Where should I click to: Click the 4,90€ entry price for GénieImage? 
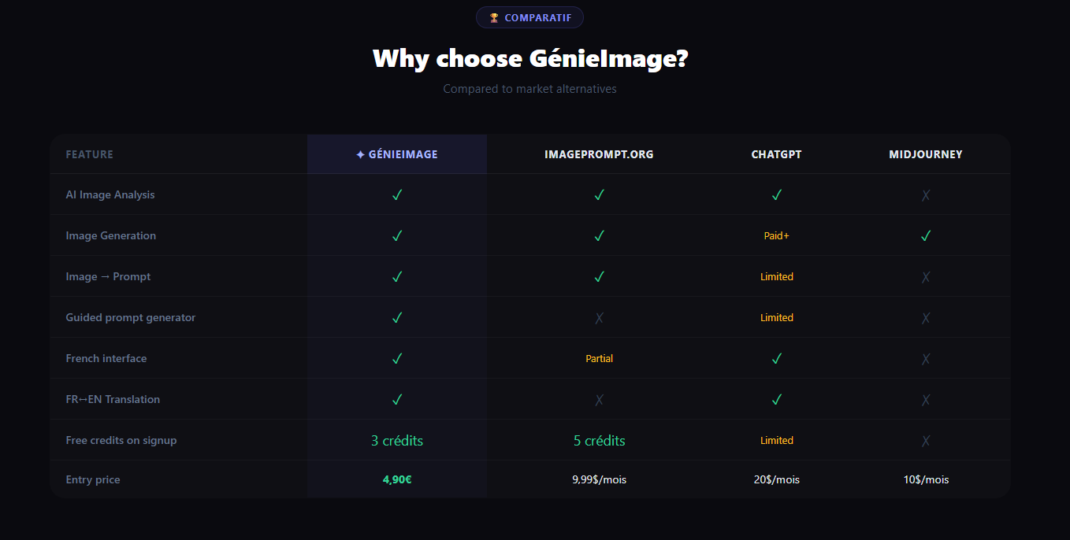pos(396,479)
